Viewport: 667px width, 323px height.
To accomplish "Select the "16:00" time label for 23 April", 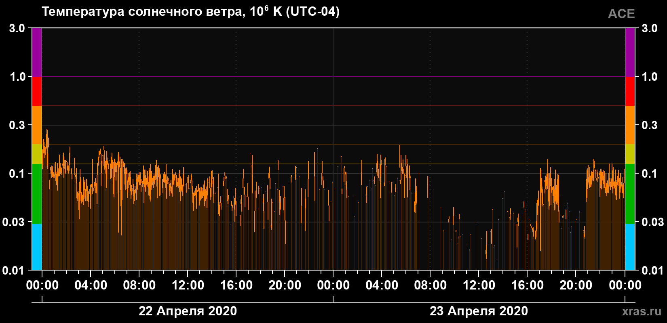I will 528,285.
